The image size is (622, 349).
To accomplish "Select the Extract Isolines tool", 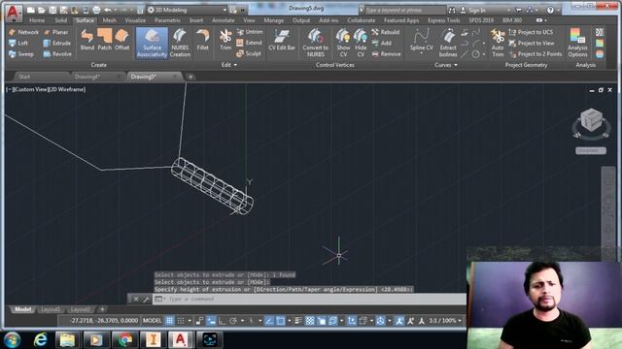I will (448, 43).
